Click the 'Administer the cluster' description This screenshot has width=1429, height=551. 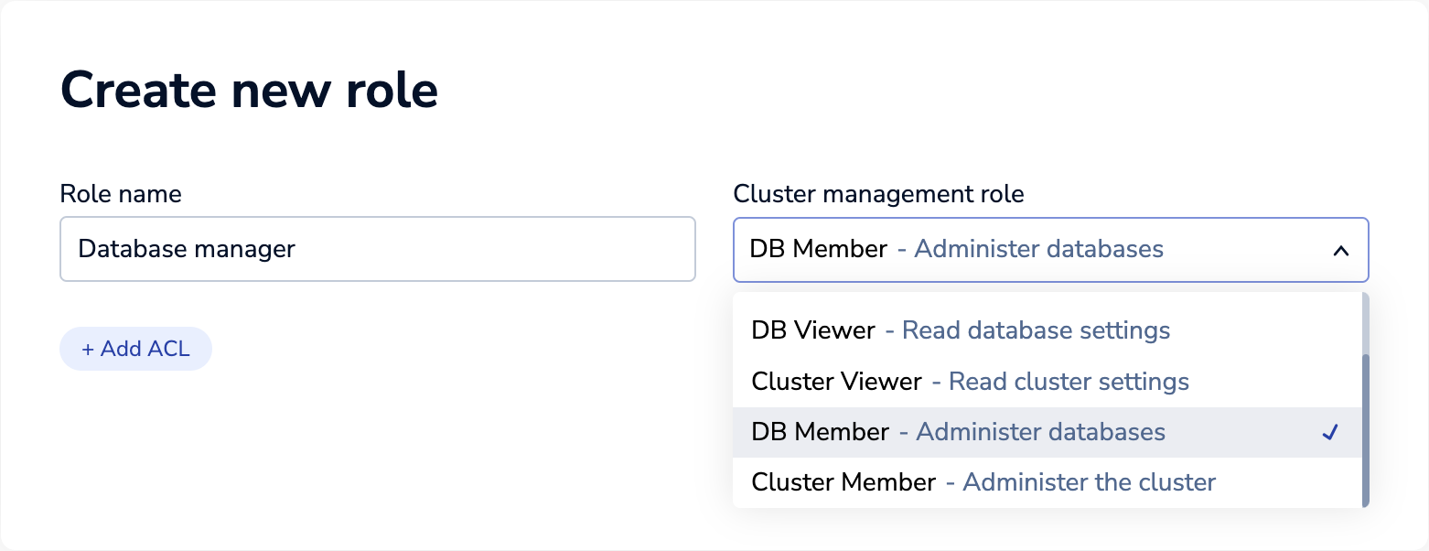pos(1089,482)
